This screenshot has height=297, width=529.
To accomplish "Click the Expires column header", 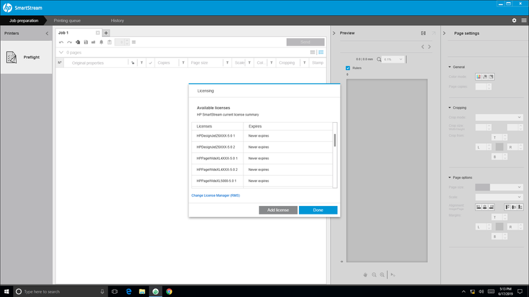I will coord(288,126).
